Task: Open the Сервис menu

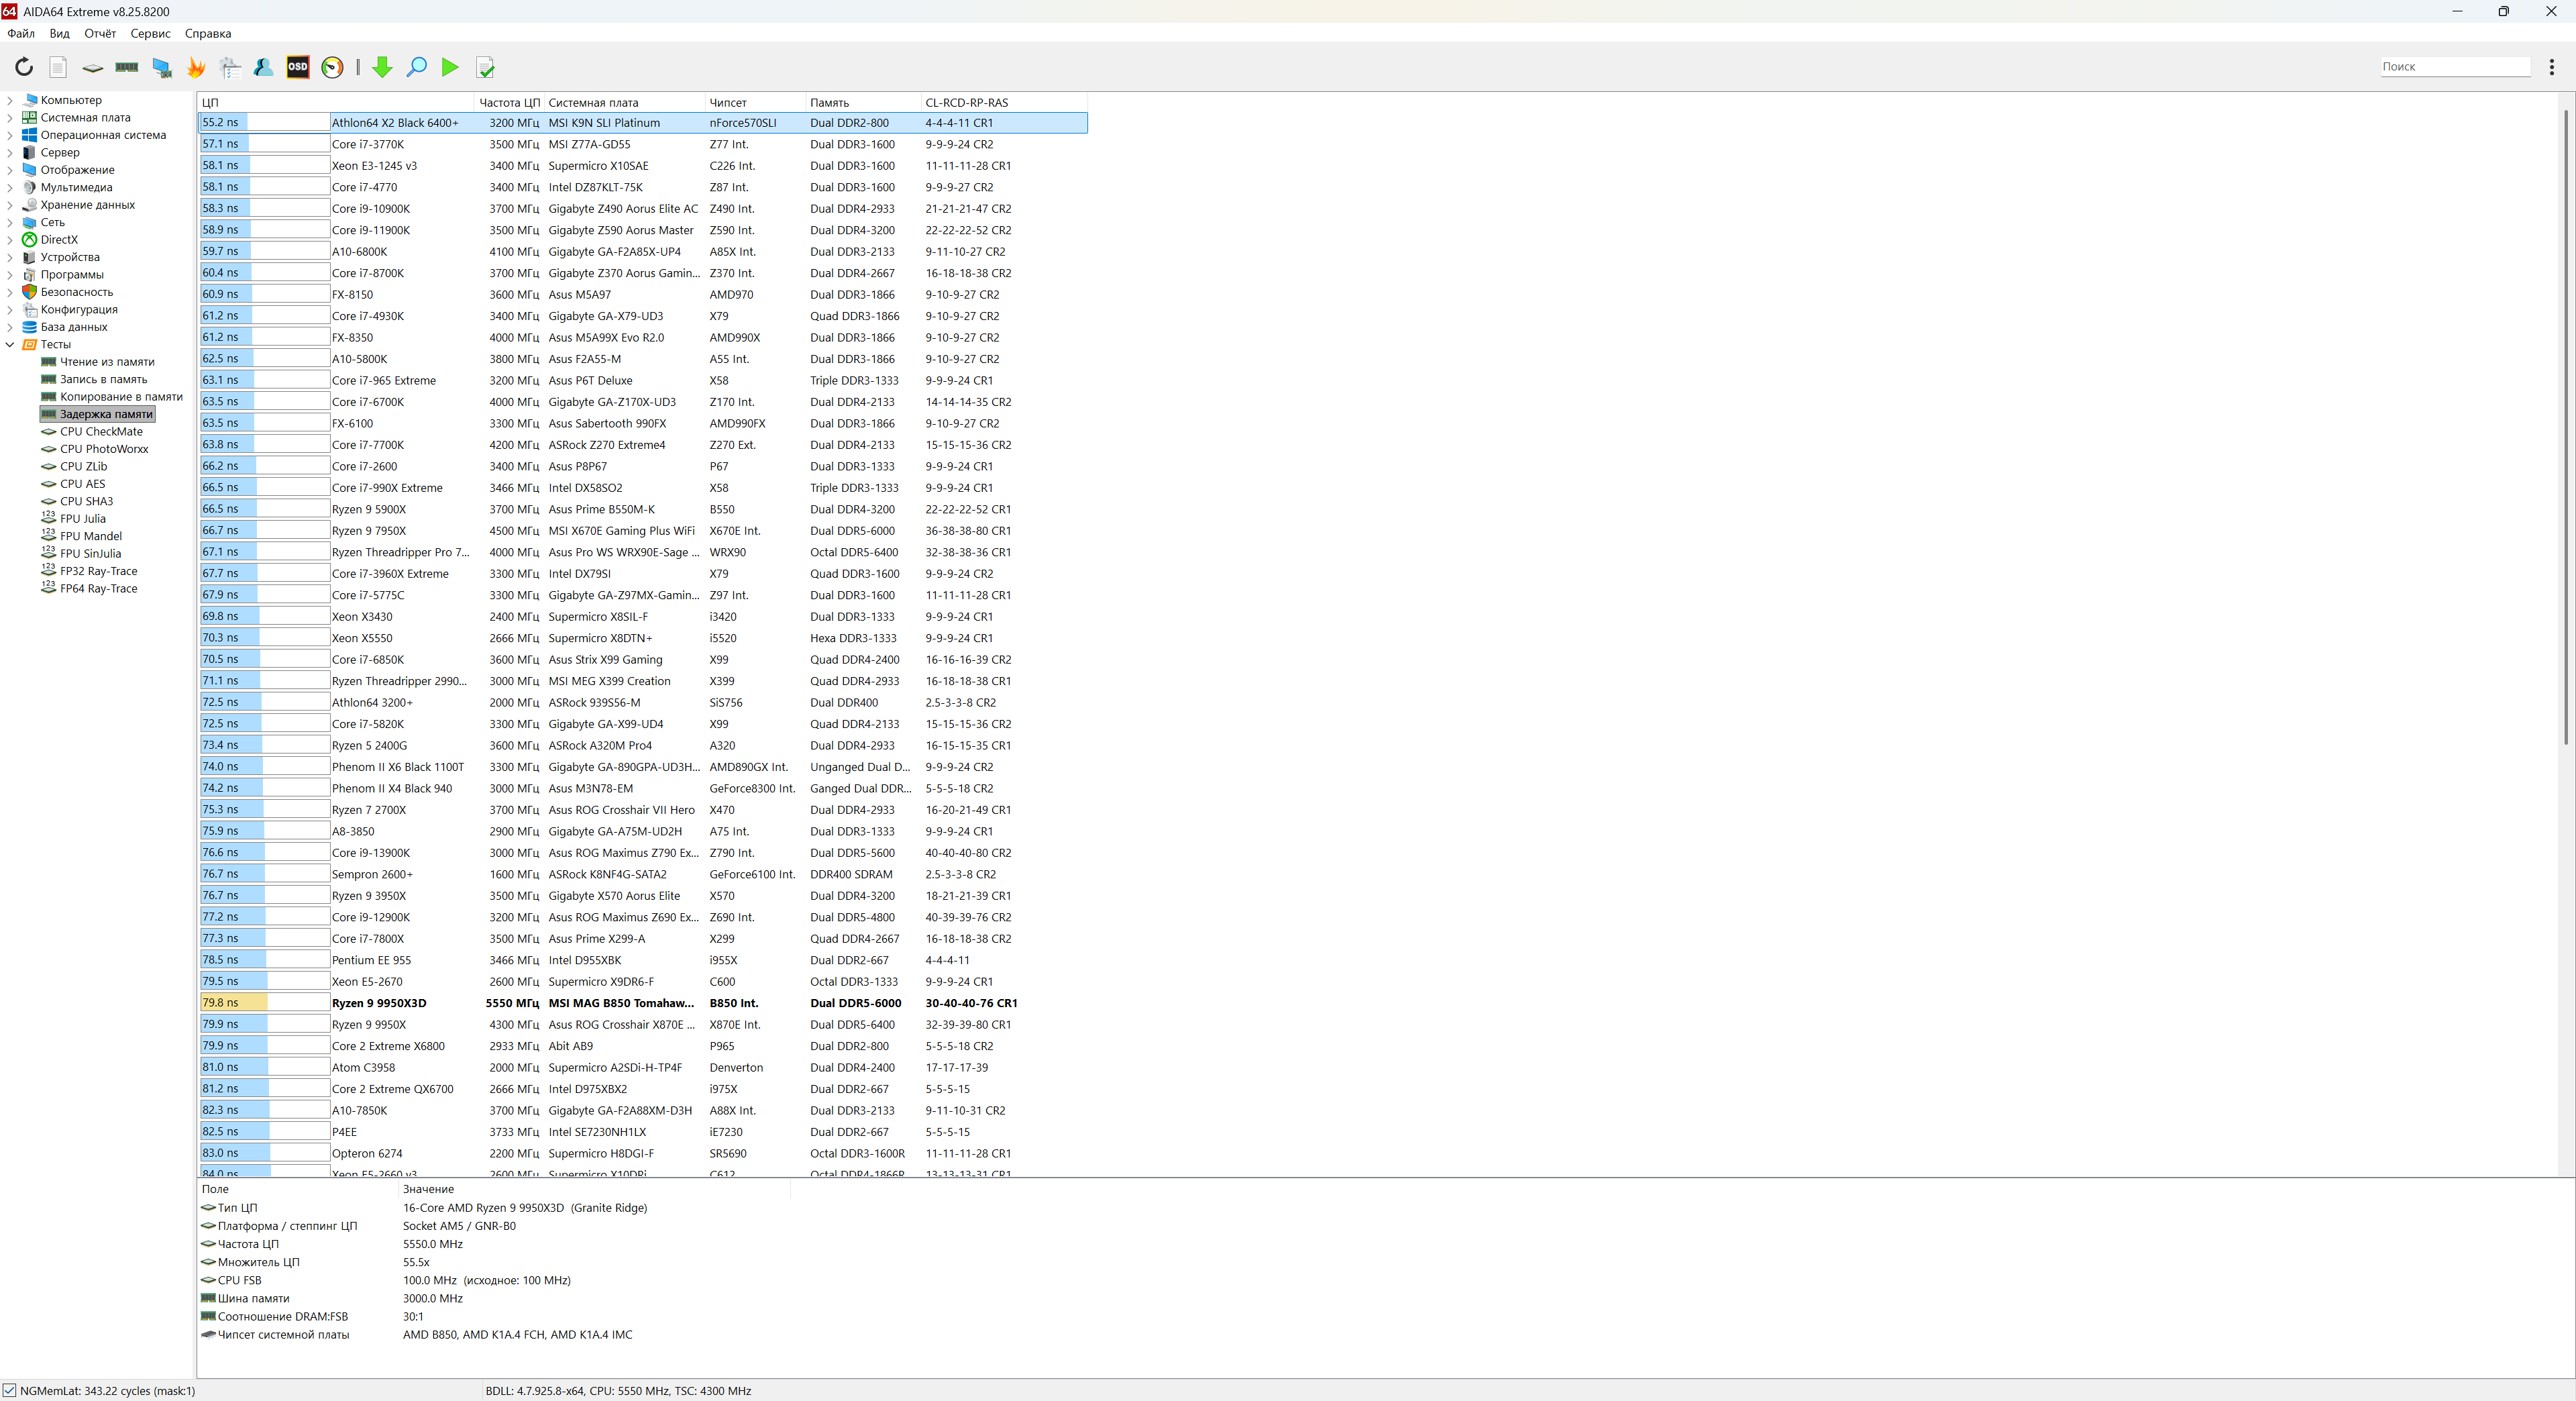Action: 150,33
